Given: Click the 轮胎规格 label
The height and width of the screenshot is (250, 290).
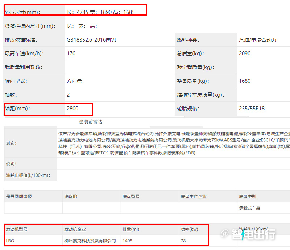Looking at the screenshot, I should coord(188,109).
